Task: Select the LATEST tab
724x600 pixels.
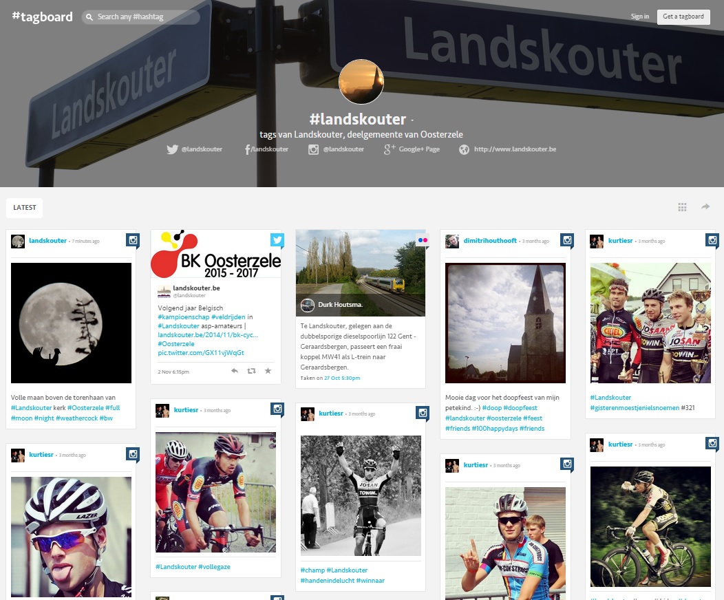Action: (x=25, y=208)
